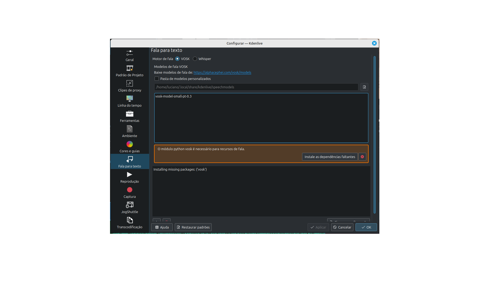Open Ferramentas settings page
503x283 pixels.
129,117
